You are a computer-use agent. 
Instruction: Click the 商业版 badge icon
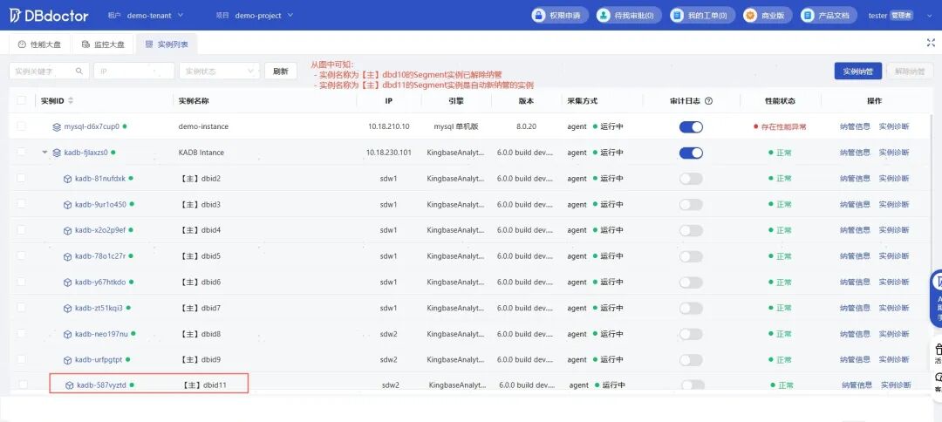750,16
